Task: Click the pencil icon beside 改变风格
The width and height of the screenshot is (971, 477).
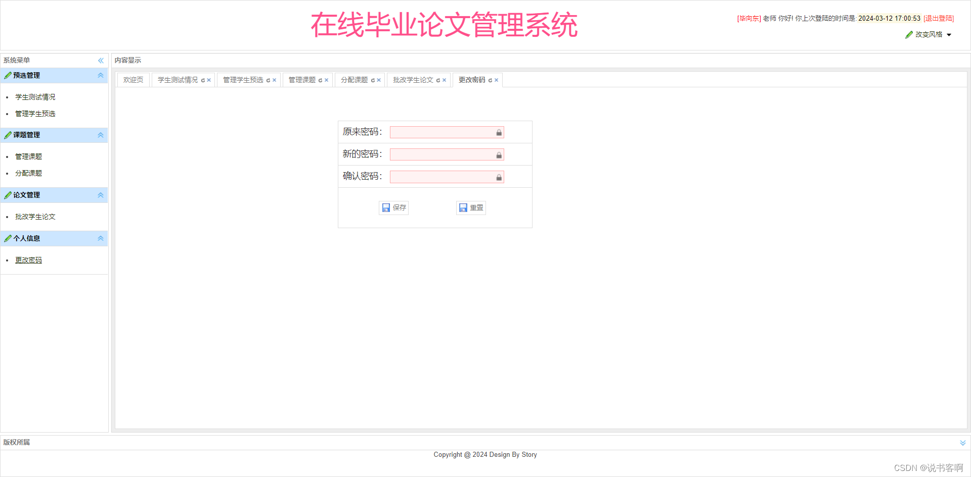Action: [x=909, y=34]
